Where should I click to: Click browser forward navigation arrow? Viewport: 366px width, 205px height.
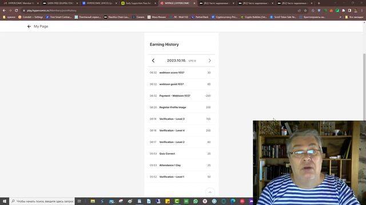[10, 10]
